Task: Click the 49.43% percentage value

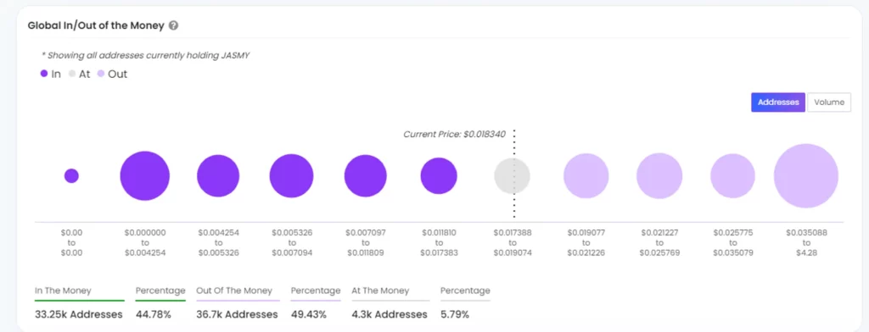Action: click(309, 315)
